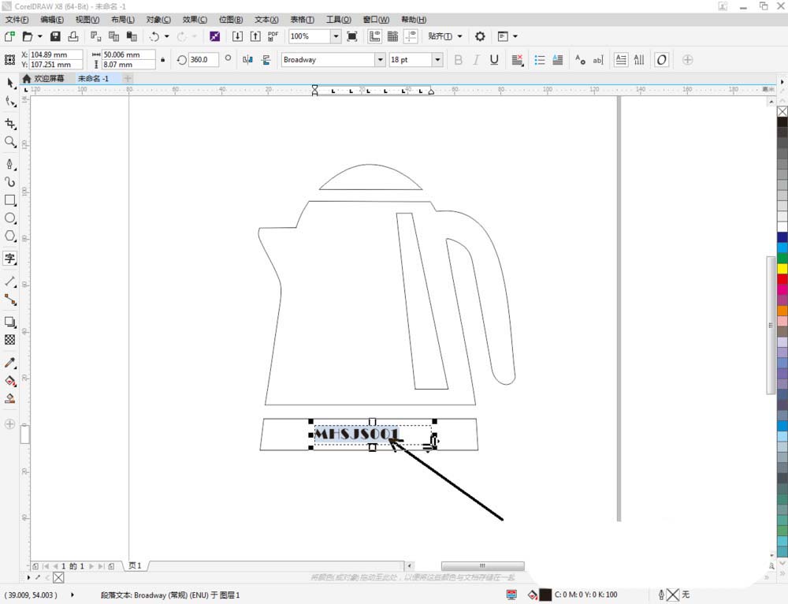Toggle the lock ratio padlock
788x604 pixels.
[163, 60]
